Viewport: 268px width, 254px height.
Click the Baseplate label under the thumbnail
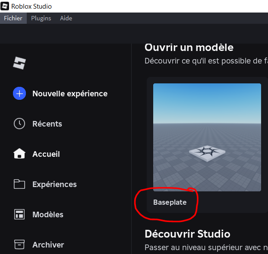pos(170,202)
